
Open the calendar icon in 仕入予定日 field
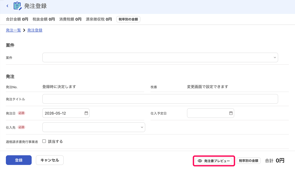tap(231, 113)
